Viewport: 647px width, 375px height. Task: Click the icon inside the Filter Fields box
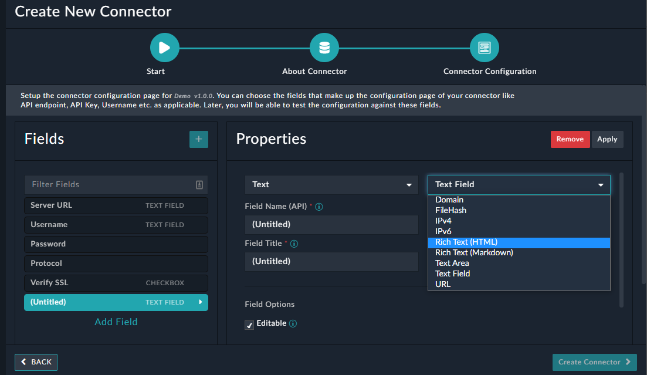tap(200, 184)
